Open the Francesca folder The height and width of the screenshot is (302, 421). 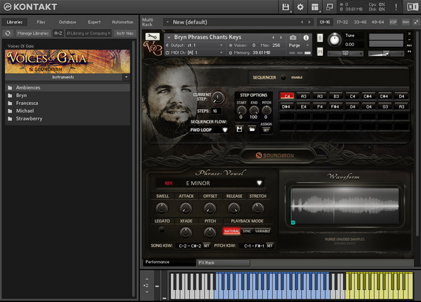[67, 103]
